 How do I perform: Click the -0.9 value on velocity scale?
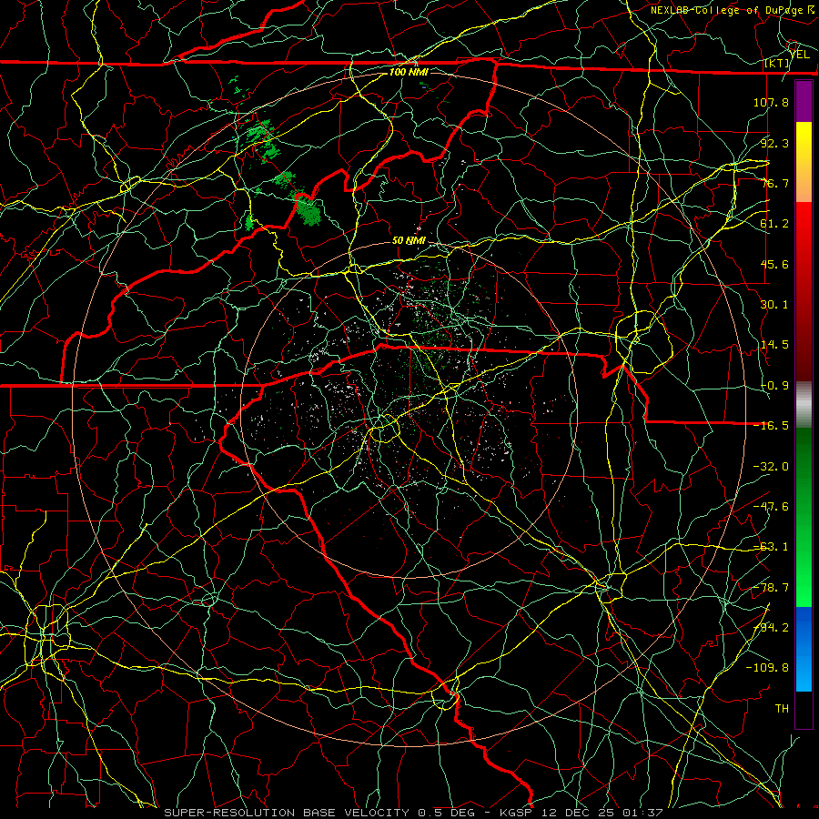774,386
